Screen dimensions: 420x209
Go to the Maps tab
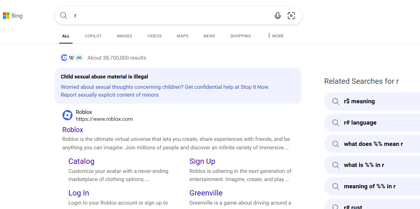click(x=182, y=36)
